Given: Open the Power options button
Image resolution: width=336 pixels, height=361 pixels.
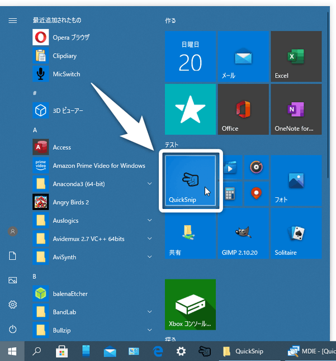Looking at the screenshot, I should [13, 329].
